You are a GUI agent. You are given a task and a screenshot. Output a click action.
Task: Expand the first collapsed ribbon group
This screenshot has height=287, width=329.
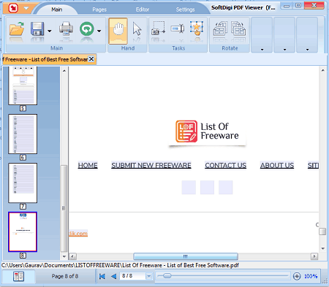[x=262, y=35]
